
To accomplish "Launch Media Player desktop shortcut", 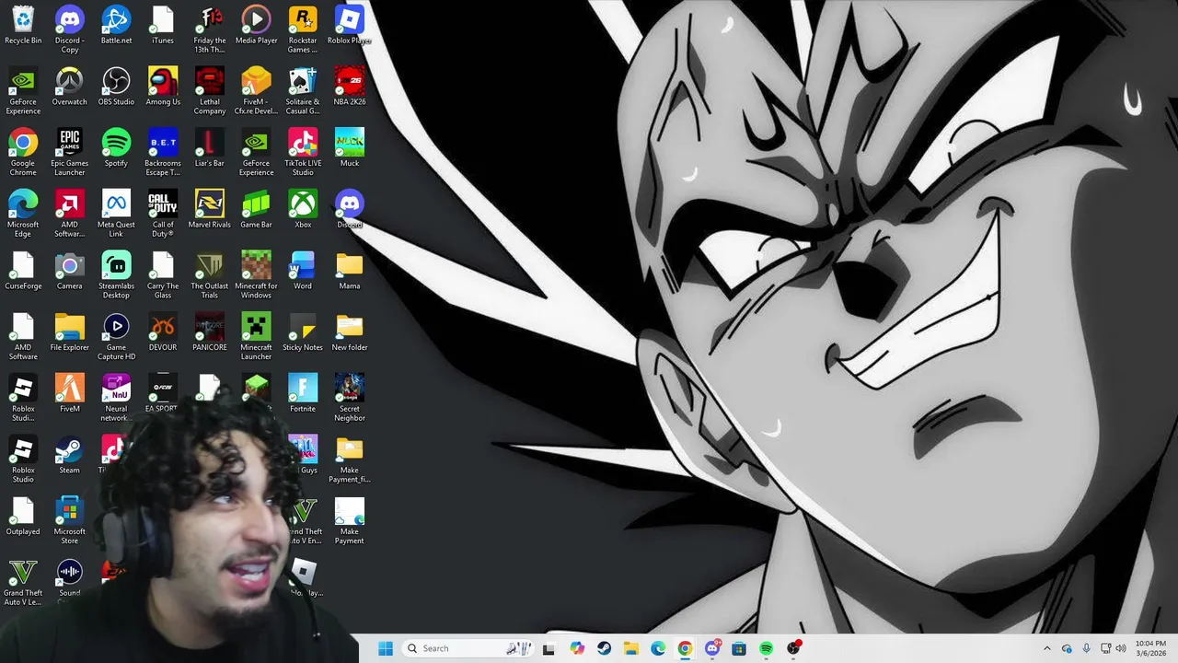I will 256,25.
